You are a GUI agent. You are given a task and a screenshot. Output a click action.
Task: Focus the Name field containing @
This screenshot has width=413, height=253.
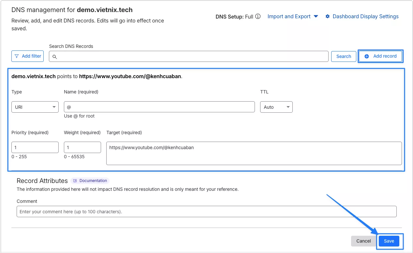coord(159,107)
